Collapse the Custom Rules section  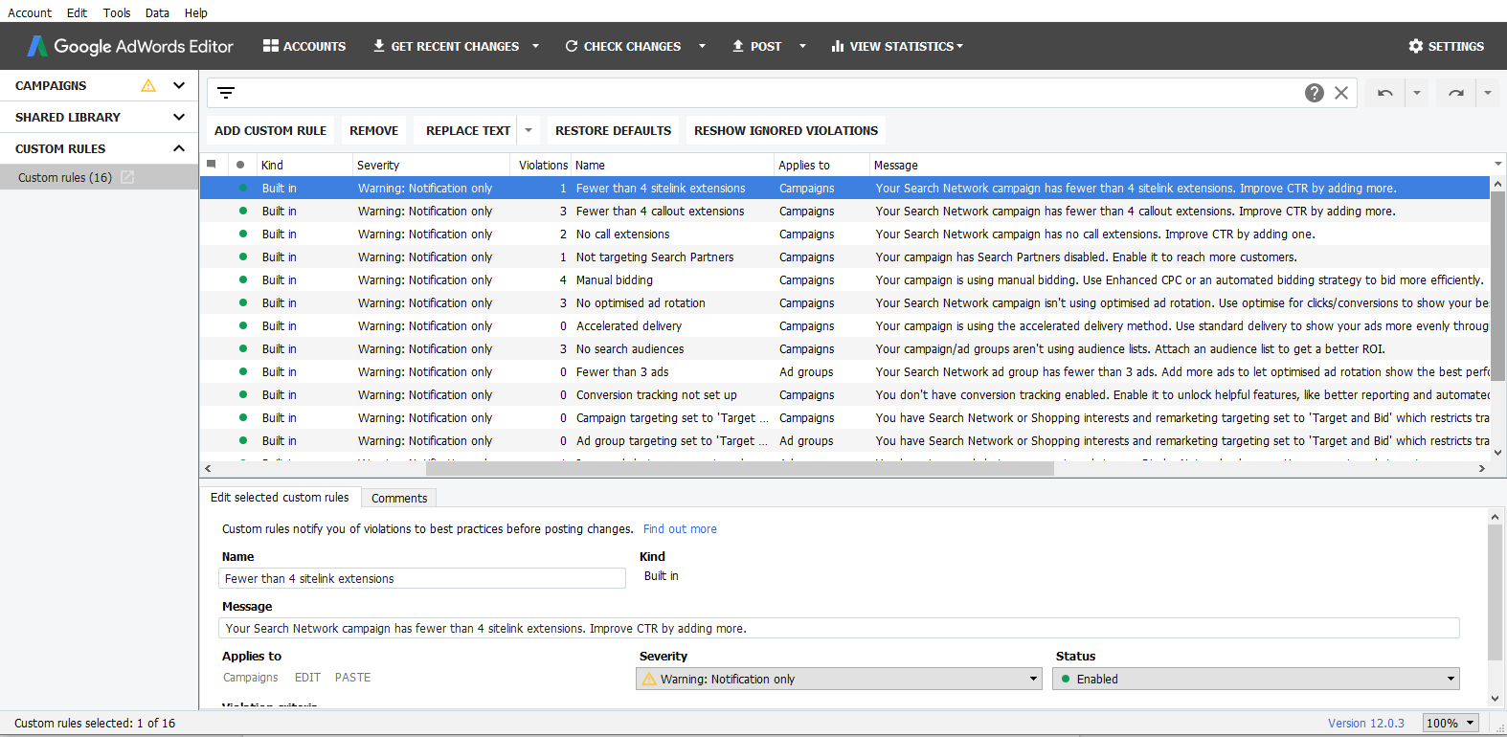179,148
